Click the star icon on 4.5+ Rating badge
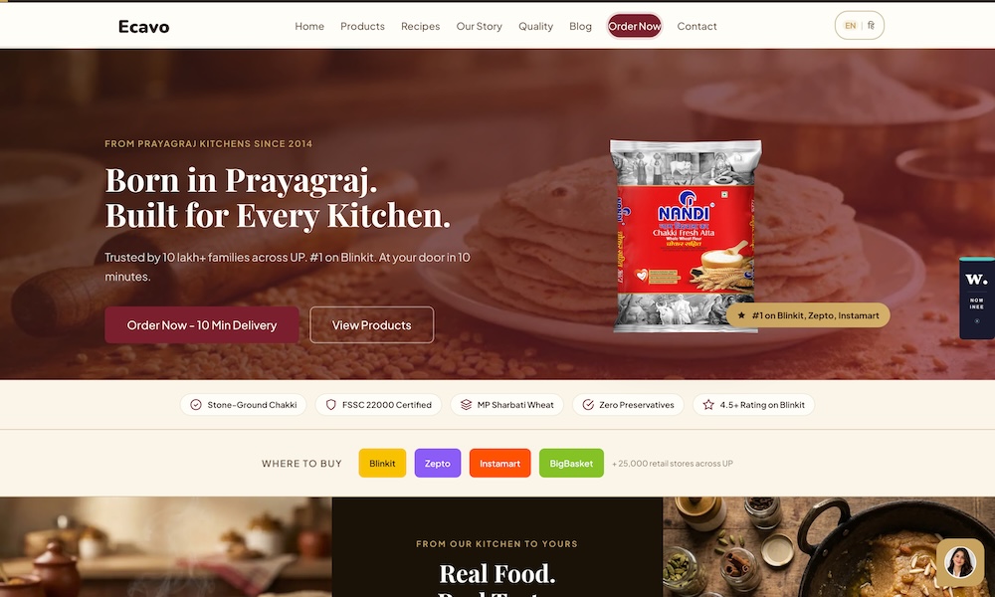995x597 pixels. (x=708, y=405)
